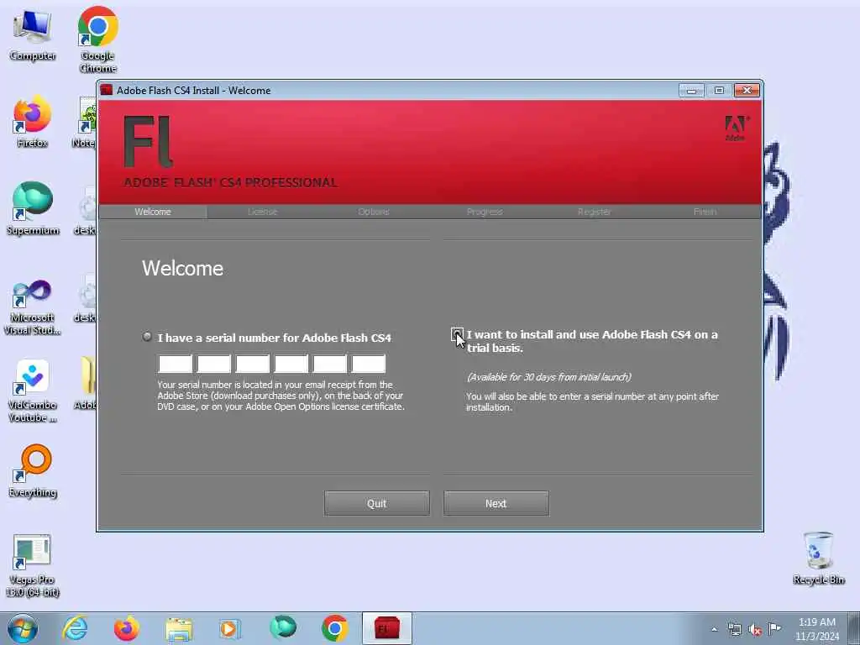Open Google Chrome desktop shortcut
Viewport: 860px width, 645px height.
point(97,39)
